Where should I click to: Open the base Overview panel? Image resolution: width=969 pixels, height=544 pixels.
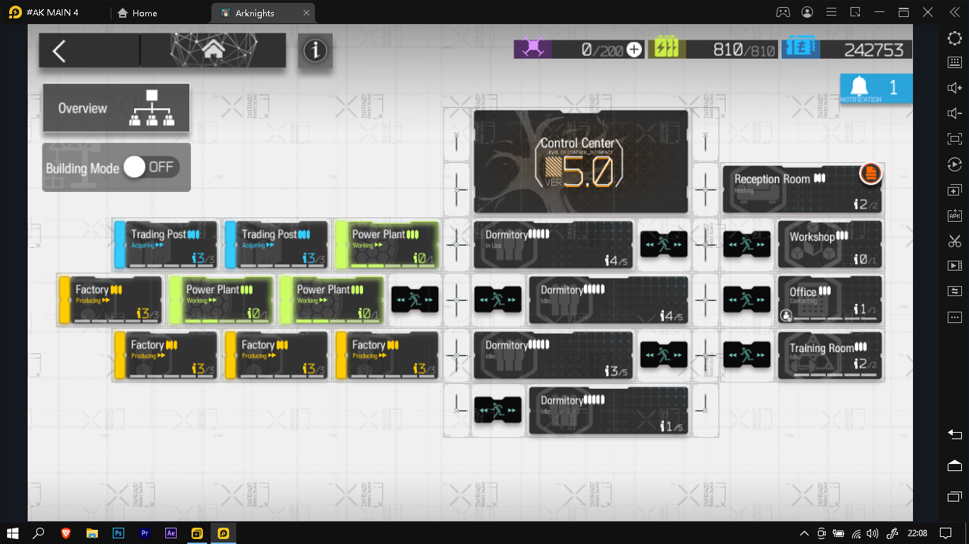pyautogui.click(x=116, y=108)
